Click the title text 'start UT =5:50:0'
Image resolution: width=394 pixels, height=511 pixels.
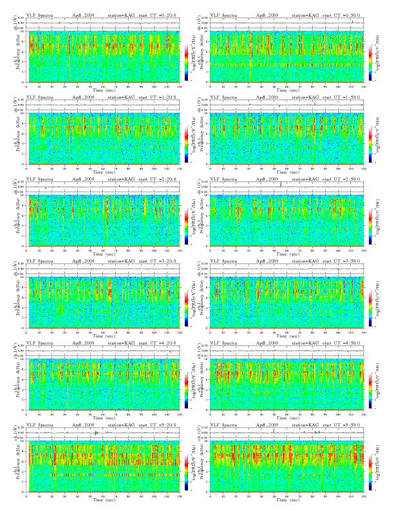[341, 425]
